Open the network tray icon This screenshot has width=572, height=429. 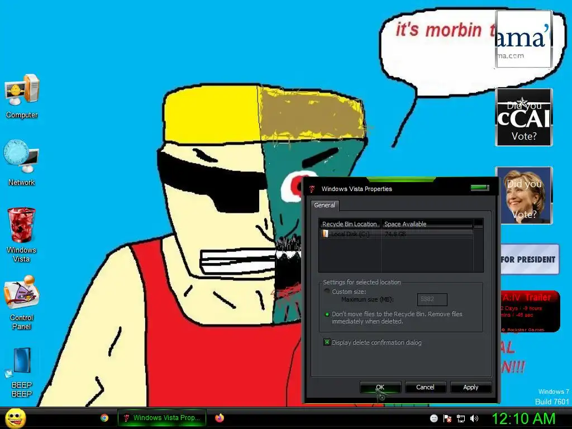[x=461, y=418]
